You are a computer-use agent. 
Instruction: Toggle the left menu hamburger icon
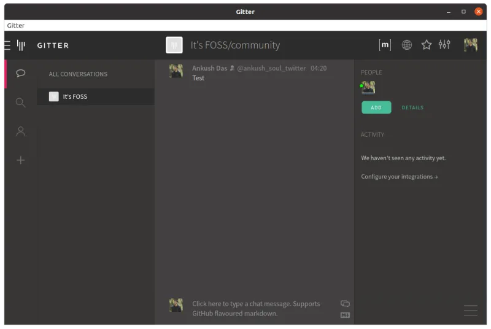[x=7, y=45]
